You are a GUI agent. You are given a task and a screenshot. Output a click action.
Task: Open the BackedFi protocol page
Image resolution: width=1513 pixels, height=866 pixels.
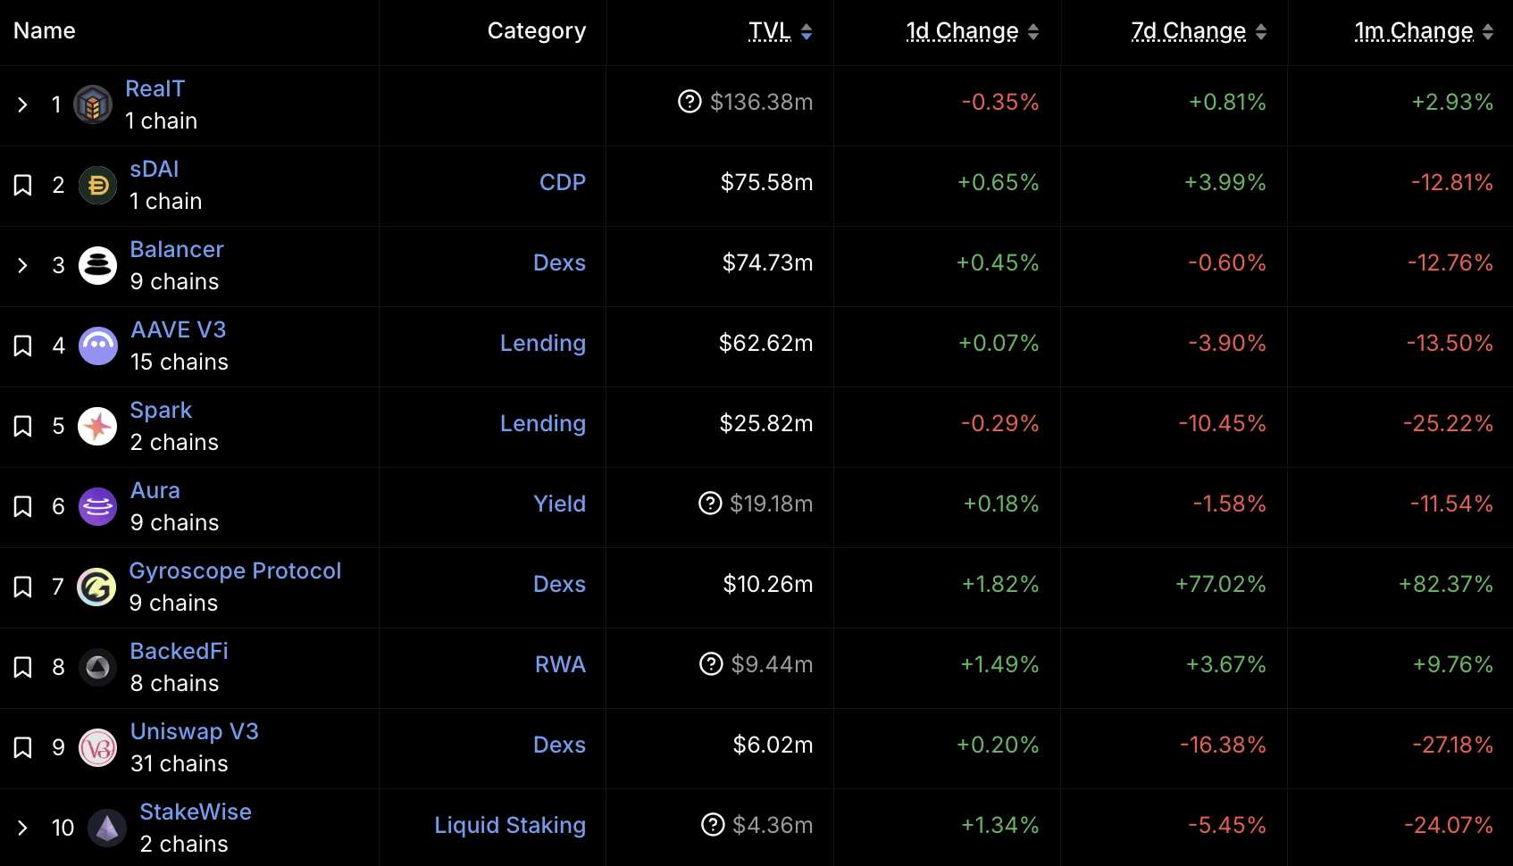click(x=179, y=652)
